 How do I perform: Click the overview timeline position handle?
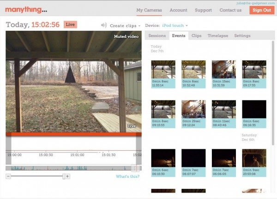[136, 168]
